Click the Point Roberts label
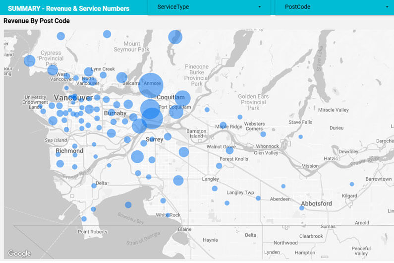 pos(93,232)
